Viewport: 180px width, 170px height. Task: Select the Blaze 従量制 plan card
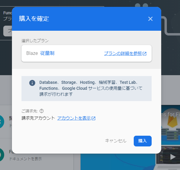point(60,53)
